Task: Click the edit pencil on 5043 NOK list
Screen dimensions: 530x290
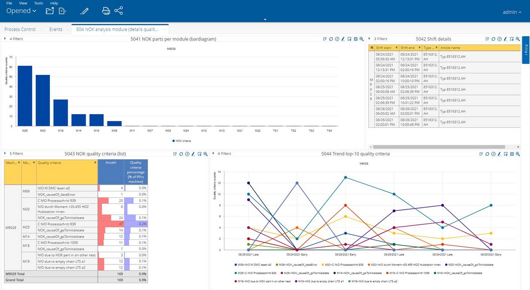Action: pyautogui.click(x=193, y=154)
